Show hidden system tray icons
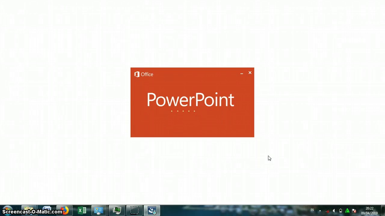This screenshot has height=216, width=385. coord(320,211)
